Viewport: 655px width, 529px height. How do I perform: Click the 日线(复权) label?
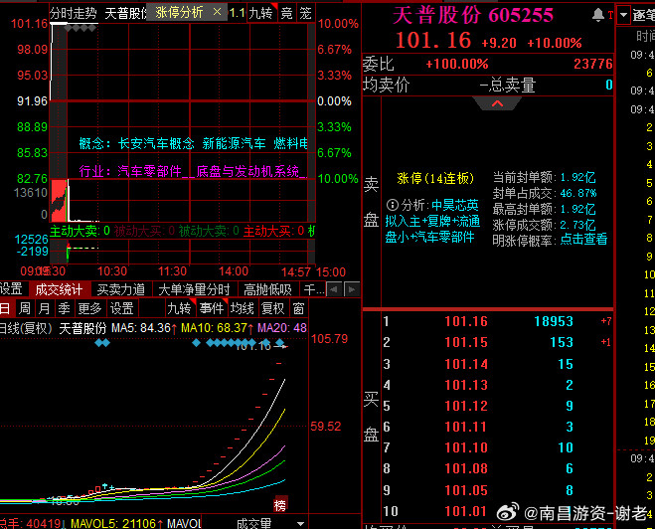coord(26,328)
